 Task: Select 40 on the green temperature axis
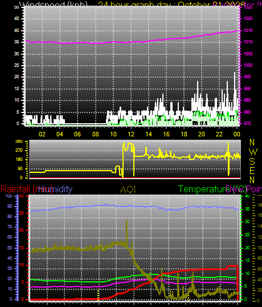point(247,196)
